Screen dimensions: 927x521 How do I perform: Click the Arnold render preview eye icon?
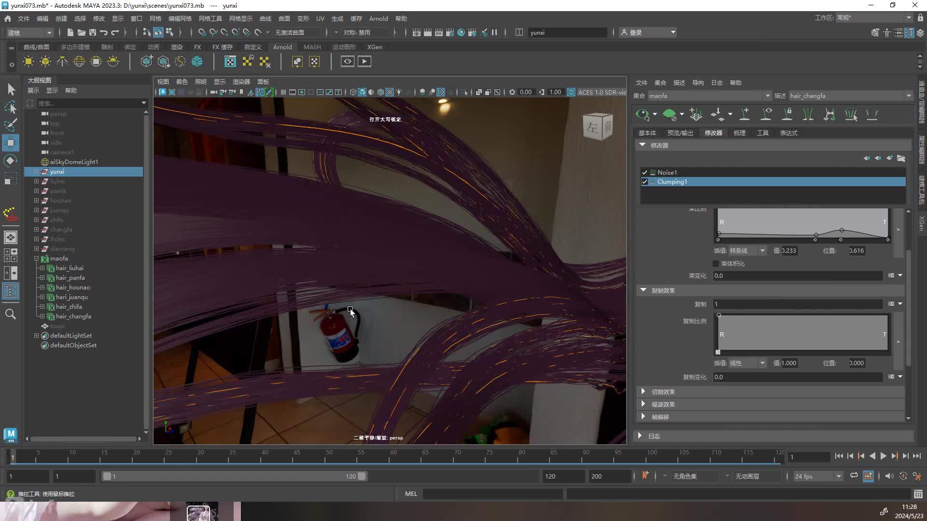pyautogui.click(x=348, y=61)
